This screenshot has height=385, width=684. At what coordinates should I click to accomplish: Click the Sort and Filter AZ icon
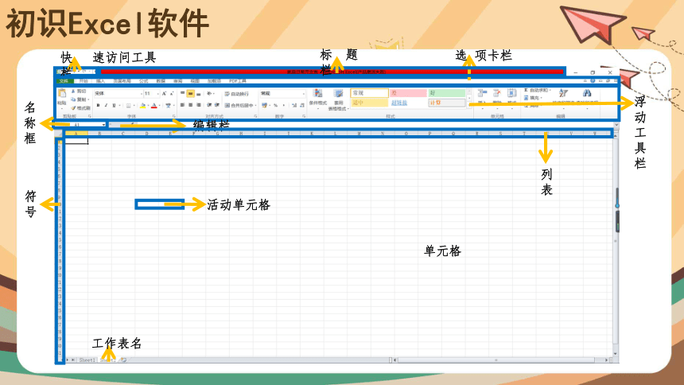point(563,93)
